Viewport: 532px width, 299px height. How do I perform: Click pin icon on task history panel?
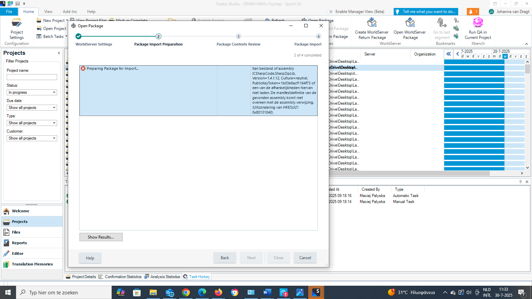521,182
